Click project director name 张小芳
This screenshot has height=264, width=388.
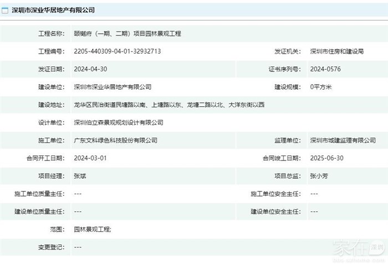(319, 175)
